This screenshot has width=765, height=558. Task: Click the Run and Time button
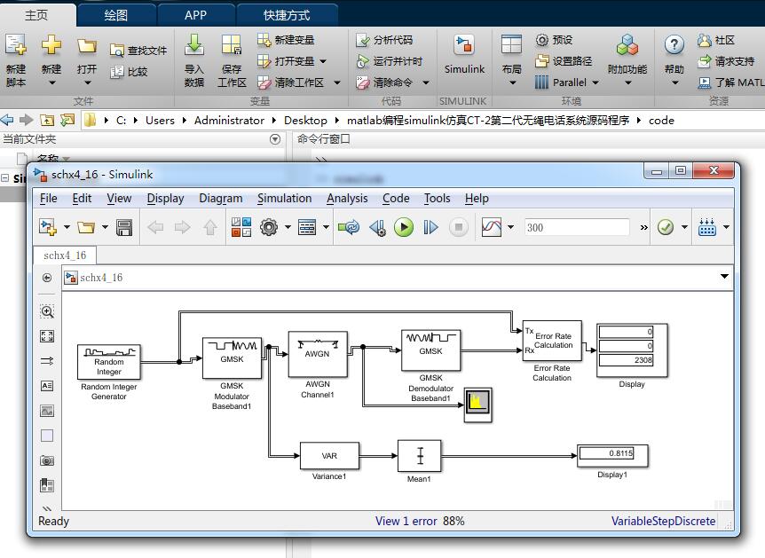pyautogui.click(x=390, y=61)
